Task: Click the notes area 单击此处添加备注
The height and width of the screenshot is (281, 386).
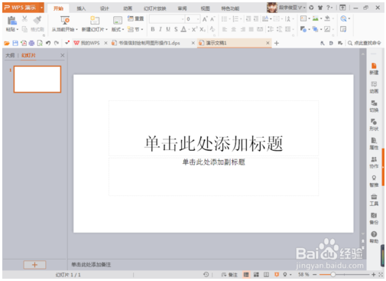Action: pyautogui.click(x=91, y=265)
